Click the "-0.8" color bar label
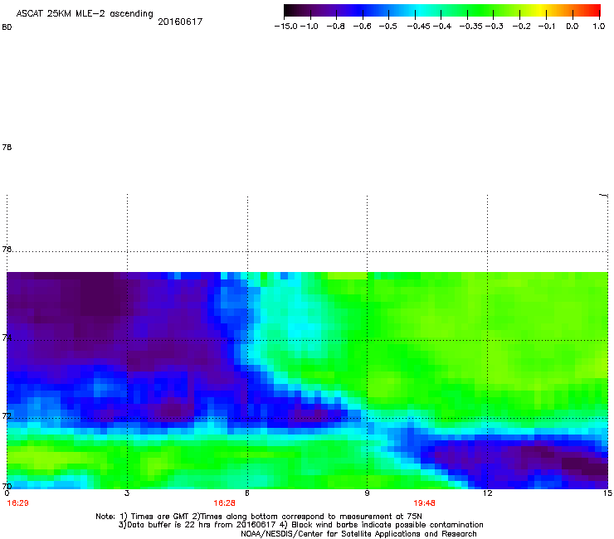Screen dimensions: 614x539 pyautogui.click(x=335, y=27)
